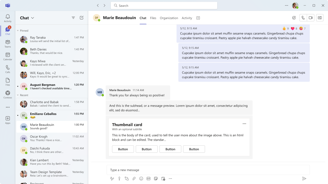Start a video call with Marie
Viewport: 328px width, 184px height.
[311, 18]
